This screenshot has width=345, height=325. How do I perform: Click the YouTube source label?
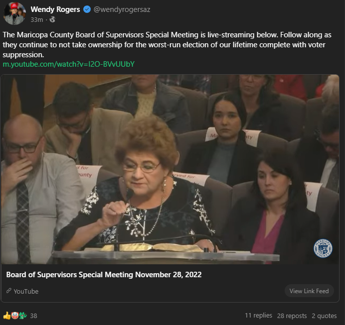coord(26,291)
